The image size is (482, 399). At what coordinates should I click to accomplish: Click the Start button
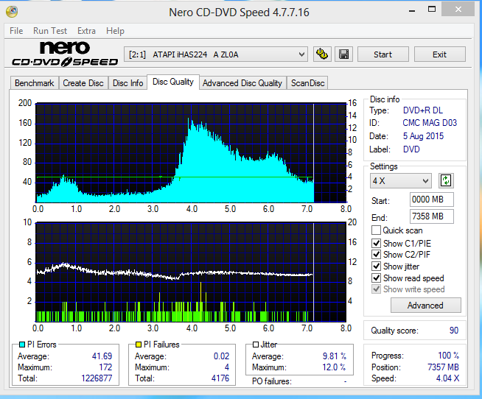383,54
